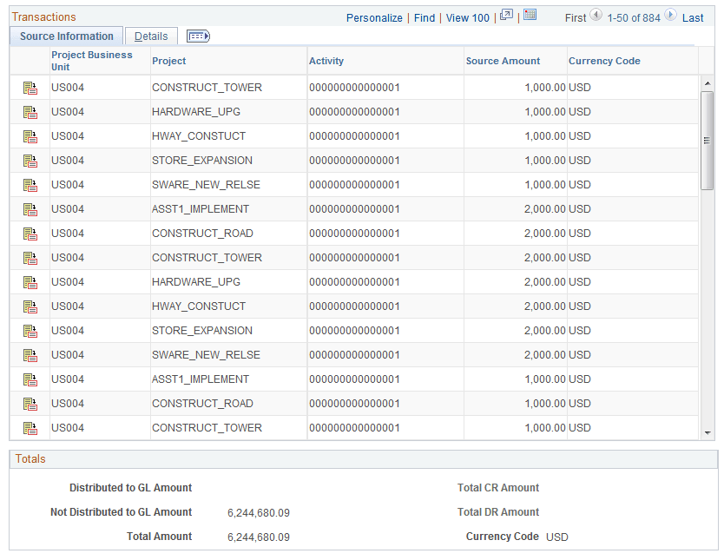Open the drill-down icon beside the first CONSTRUCT_TOWER row
Viewport: 724px width, 560px height.
[30, 88]
